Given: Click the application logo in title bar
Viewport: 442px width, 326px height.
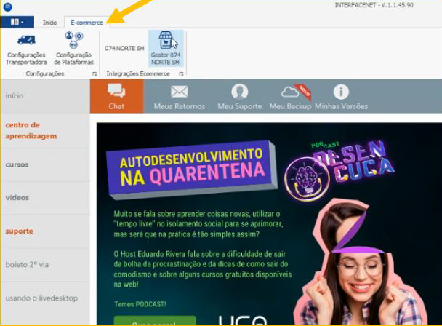Looking at the screenshot, I should pos(7,6).
